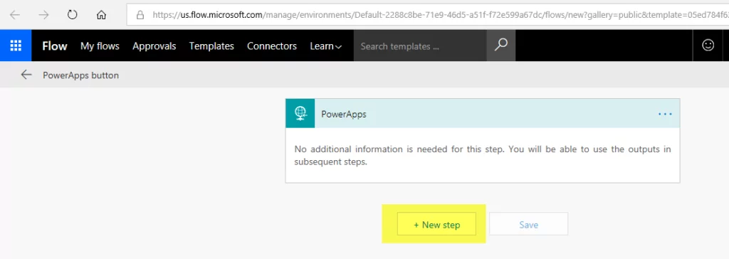Focus the Search templates field
Image resolution: width=729 pixels, height=259 pixels.
[420, 46]
